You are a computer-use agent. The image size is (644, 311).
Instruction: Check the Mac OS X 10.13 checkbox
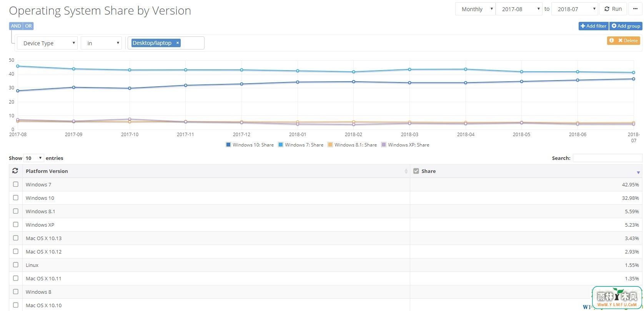click(16, 238)
